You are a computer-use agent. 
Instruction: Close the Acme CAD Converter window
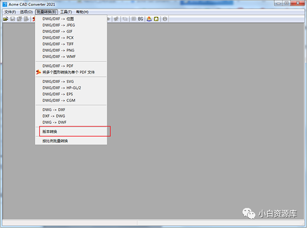click(298, 4)
